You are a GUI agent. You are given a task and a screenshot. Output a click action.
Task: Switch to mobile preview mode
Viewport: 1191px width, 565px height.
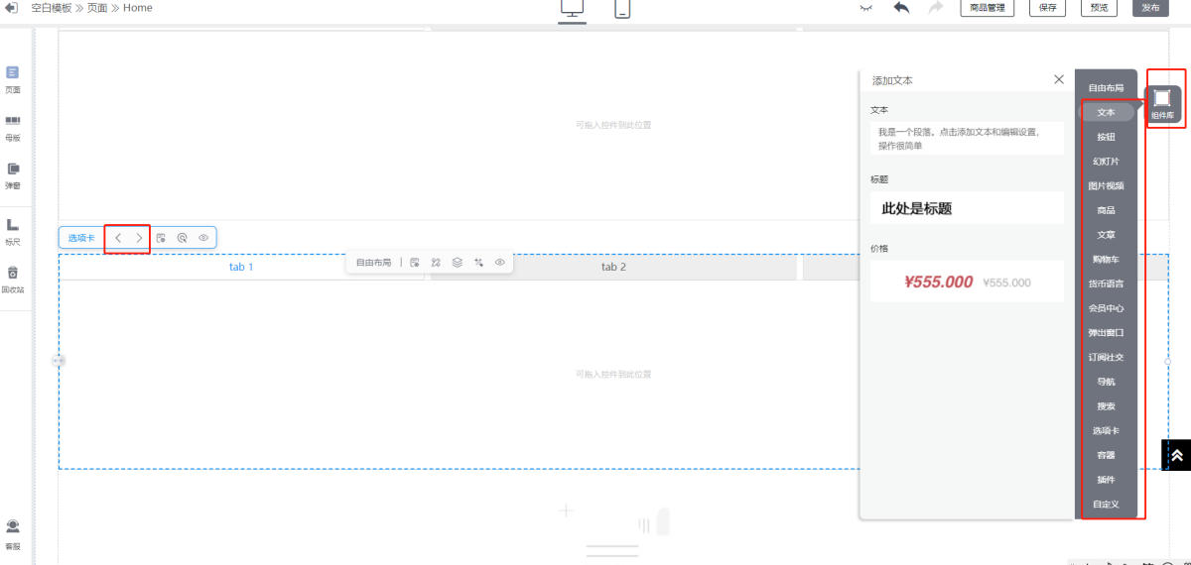tap(622, 9)
